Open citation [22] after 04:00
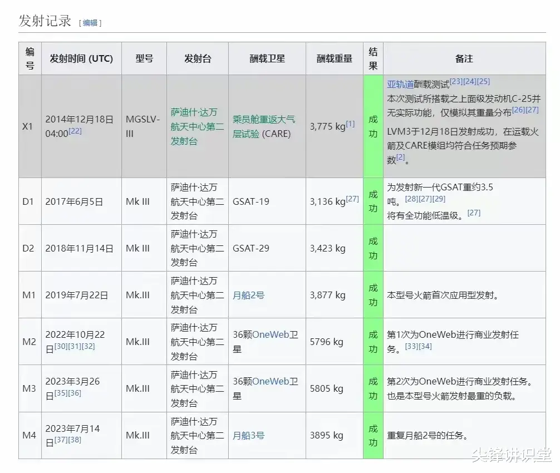The width and height of the screenshot is (560, 473). tap(75, 131)
